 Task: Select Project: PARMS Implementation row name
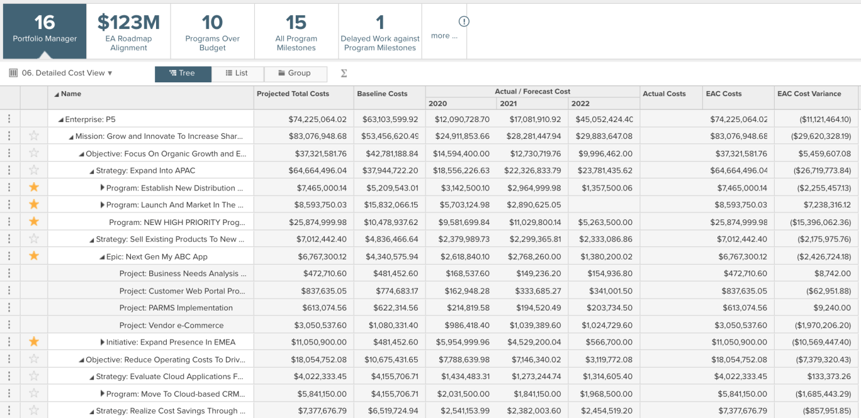coord(176,307)
